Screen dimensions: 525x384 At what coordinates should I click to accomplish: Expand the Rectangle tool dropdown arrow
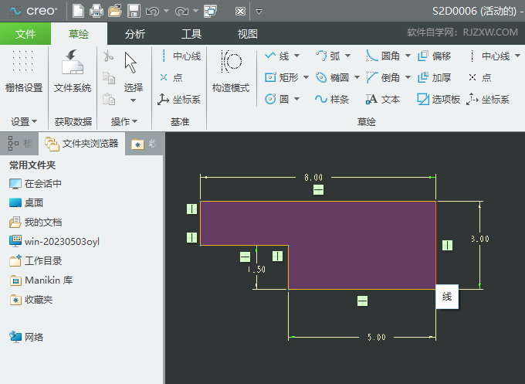click(x=306, y=78)
